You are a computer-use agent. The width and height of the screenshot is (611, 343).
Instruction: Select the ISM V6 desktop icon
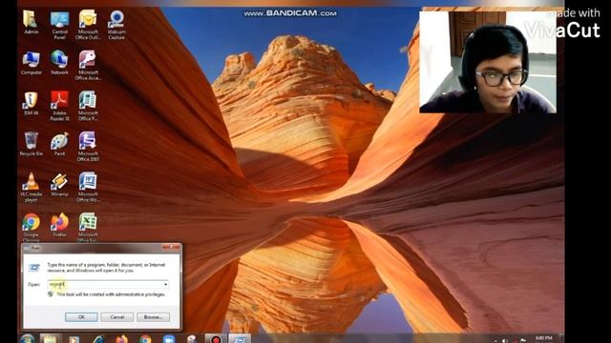coord(31,104)
